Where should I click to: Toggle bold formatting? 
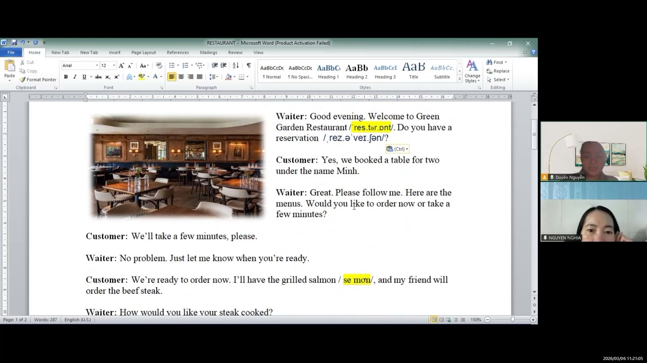[66, 77]
